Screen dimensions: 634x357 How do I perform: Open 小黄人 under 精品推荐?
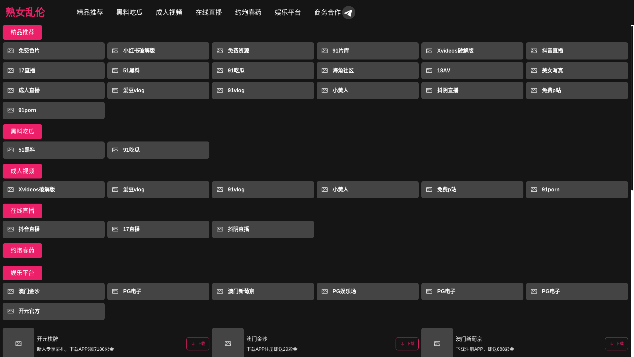tap(368, 91)
